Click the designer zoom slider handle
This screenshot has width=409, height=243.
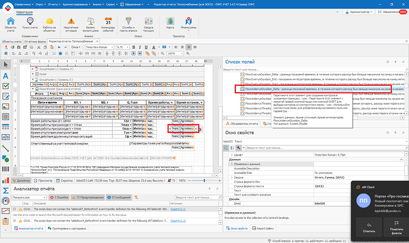coord(204,180)
